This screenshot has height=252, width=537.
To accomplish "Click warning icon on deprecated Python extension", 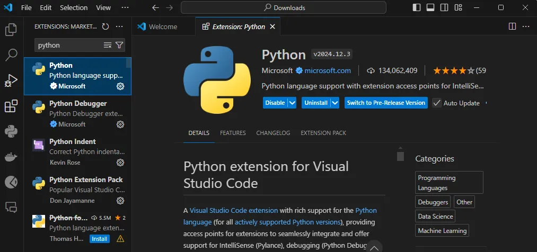I will [120, 239].
